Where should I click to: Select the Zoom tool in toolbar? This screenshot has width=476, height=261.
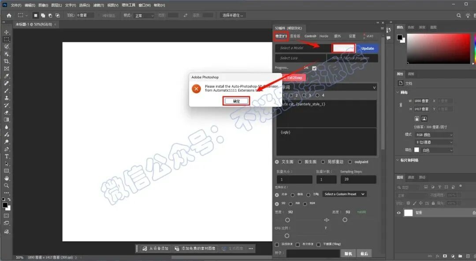6,186
